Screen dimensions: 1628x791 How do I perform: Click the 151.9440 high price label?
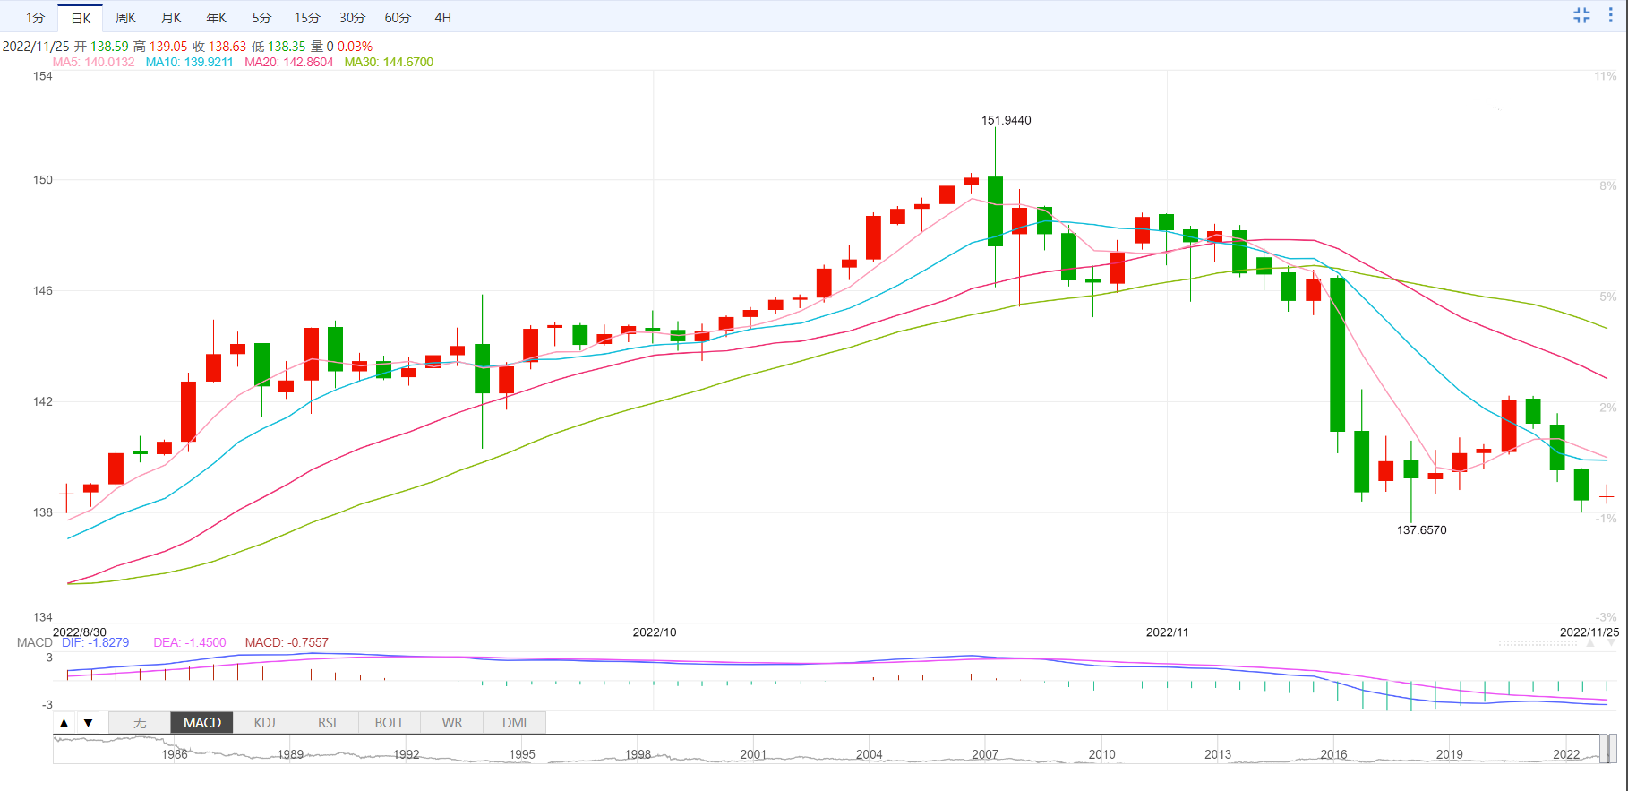click(1007, 120)
